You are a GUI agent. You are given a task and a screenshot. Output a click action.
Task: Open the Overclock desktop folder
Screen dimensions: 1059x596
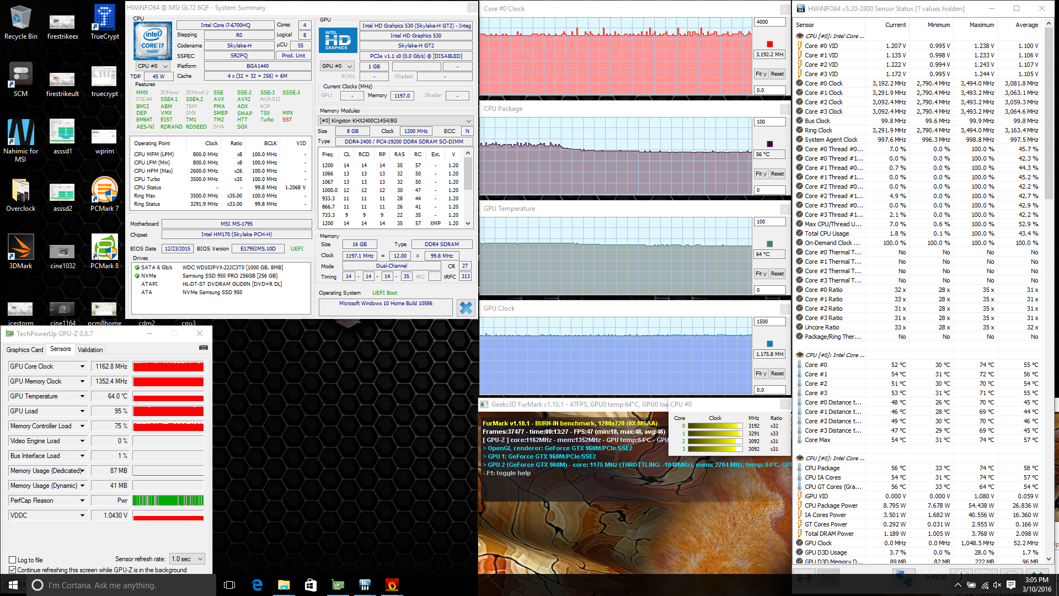[20, 195]
